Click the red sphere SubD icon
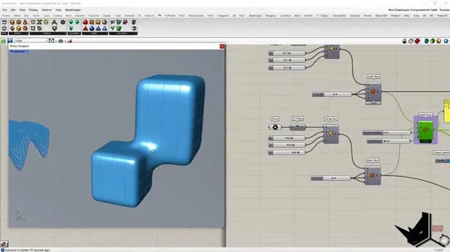Image resolution: width=450 pixels, height=252 pixels. 85,22
